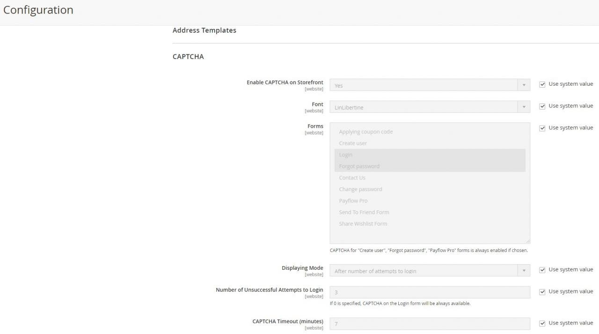
Task: Expand the Displaying Mode dropdown
Action: [x=430, y=271]
